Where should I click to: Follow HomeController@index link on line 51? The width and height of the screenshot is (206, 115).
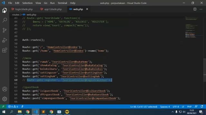pyautogui.click(x=62, y=47)
